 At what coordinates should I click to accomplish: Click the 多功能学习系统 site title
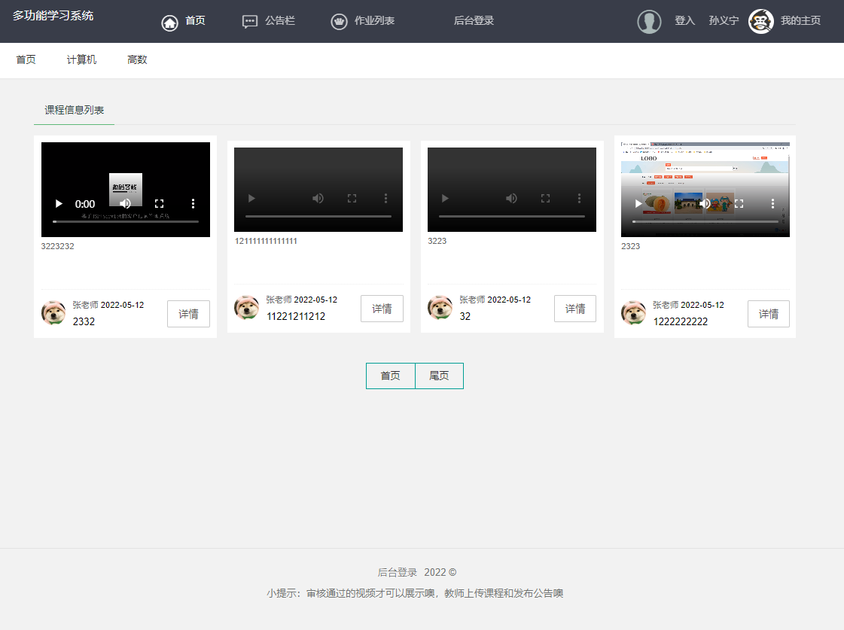53,16
